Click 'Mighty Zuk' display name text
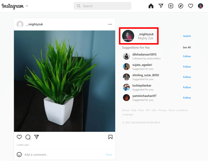The width and height of the screenshot is (208, 161). [x=146, y=38]
